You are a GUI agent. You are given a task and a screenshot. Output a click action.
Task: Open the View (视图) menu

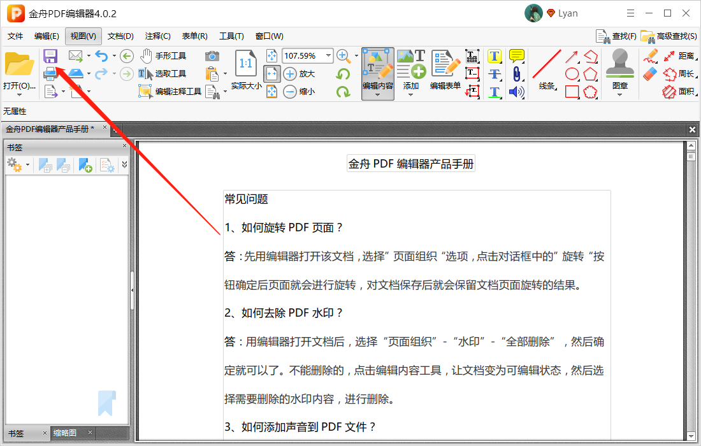coord(83,36)
